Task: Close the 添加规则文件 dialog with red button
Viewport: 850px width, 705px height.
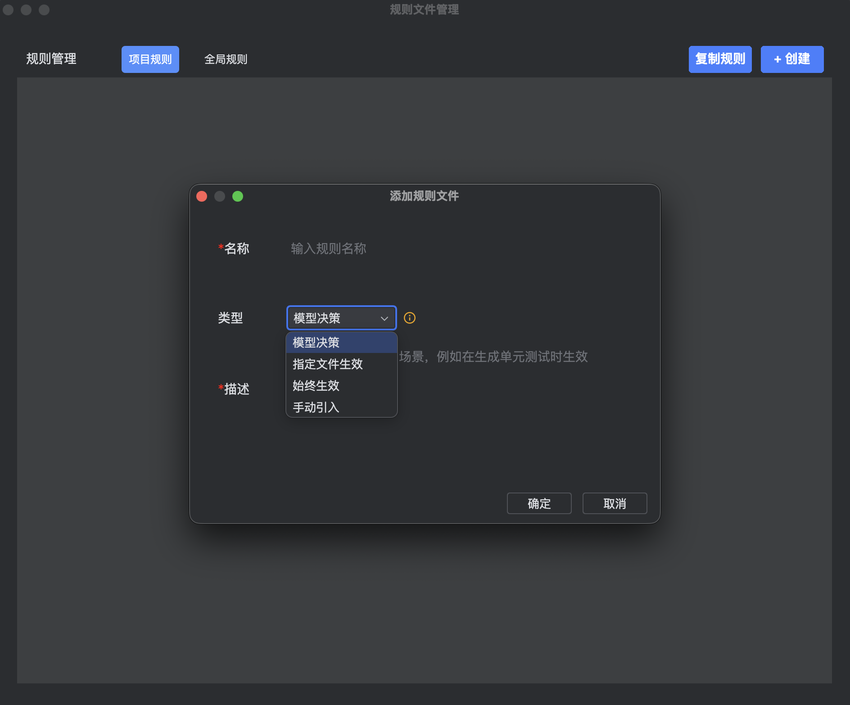Action: point(202,196)
